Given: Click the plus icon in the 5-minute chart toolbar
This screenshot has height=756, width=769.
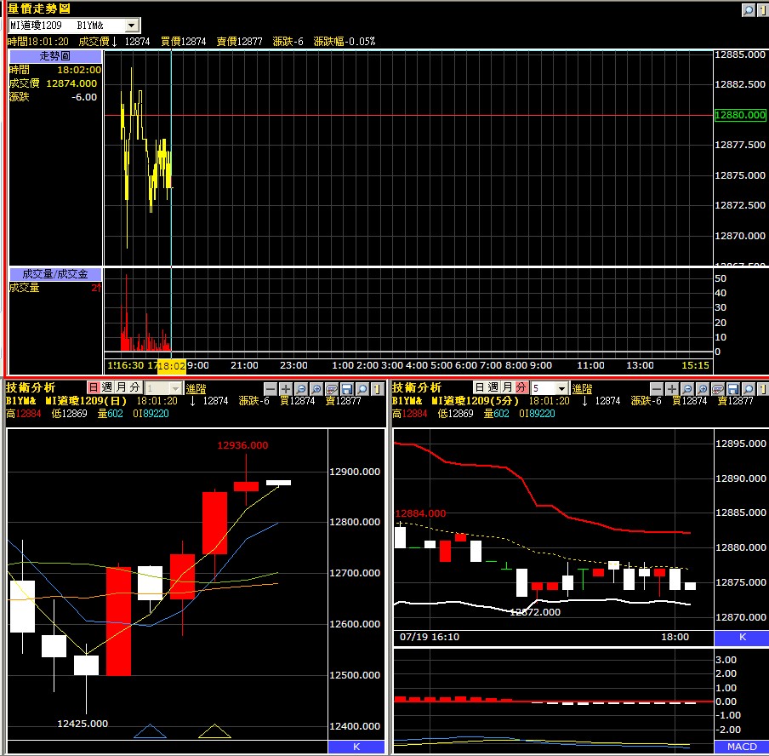Looking at the screenshot, I should click(x=672, y=389).
